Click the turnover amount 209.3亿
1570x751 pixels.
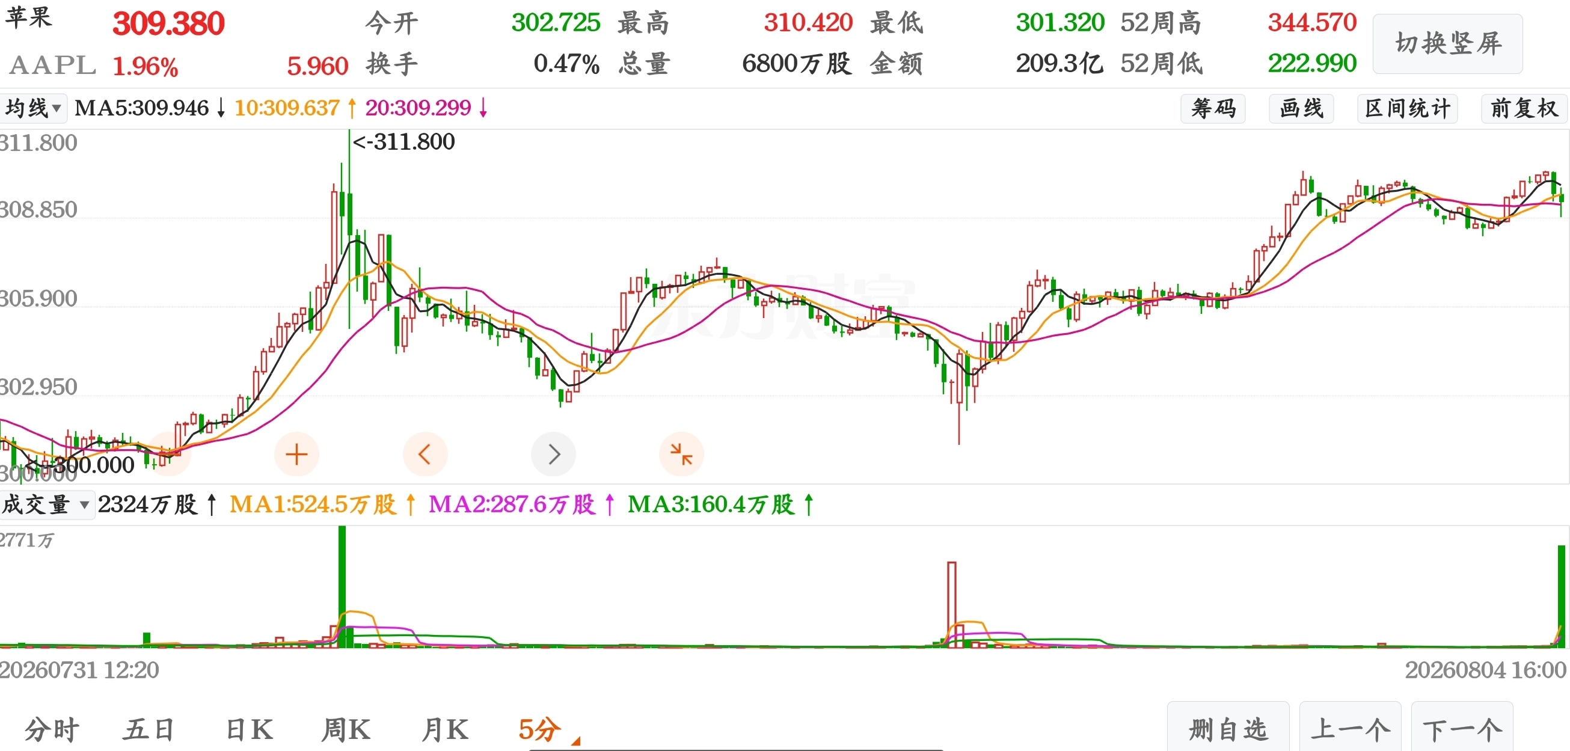tap(1059, 63)
